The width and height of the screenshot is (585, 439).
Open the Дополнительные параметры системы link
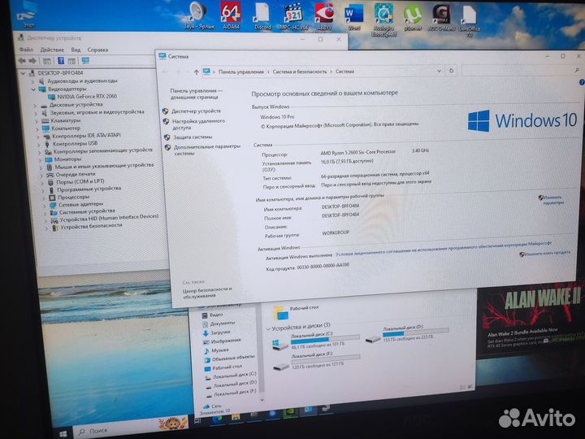[x=206, y=150]
